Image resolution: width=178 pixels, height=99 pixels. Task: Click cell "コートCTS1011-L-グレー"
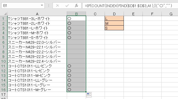point(37,85)
